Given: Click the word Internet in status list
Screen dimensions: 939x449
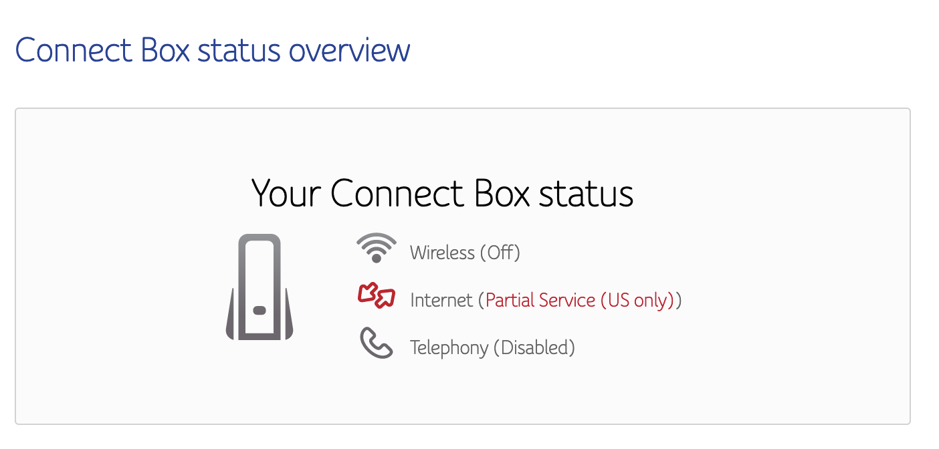Looking at the screenshot, I should point(441,301).
